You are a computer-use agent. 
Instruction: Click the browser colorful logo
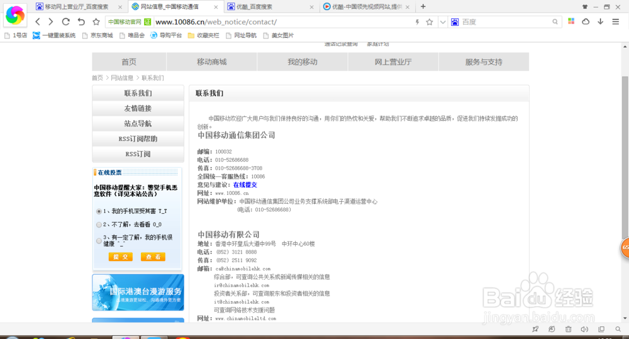click(x=15, y=15)
